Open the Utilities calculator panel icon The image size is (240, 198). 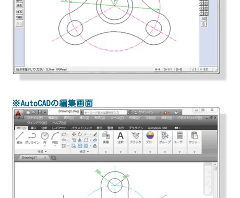point(179,135)
